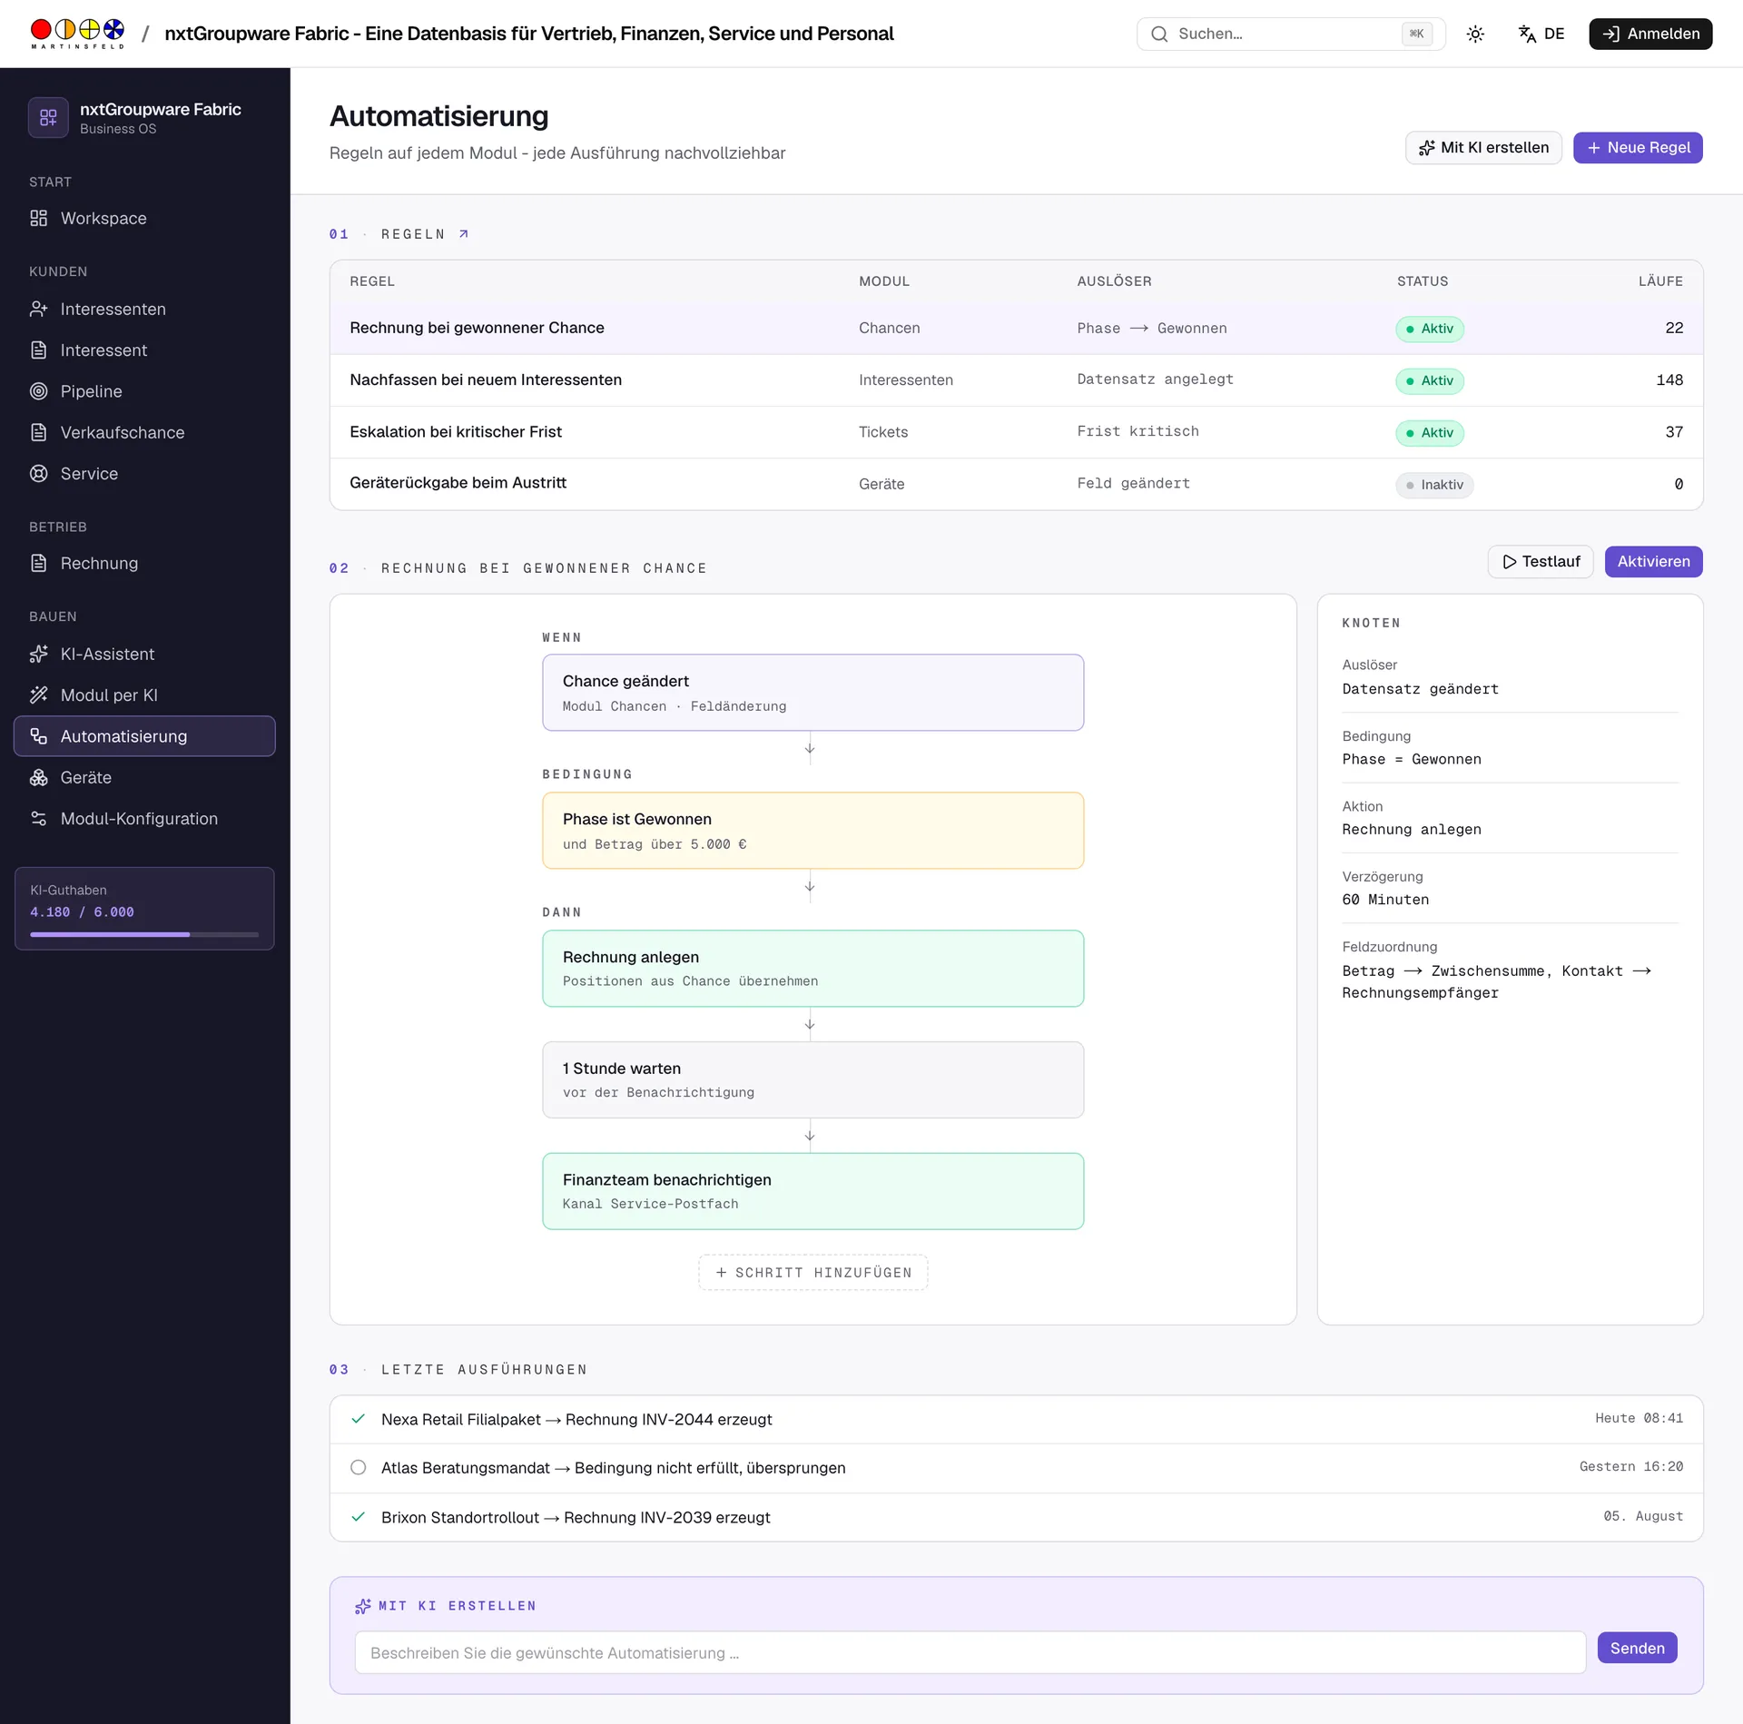Click the Geräte blocks icon

pyautogui.click(x=38, y=778)
